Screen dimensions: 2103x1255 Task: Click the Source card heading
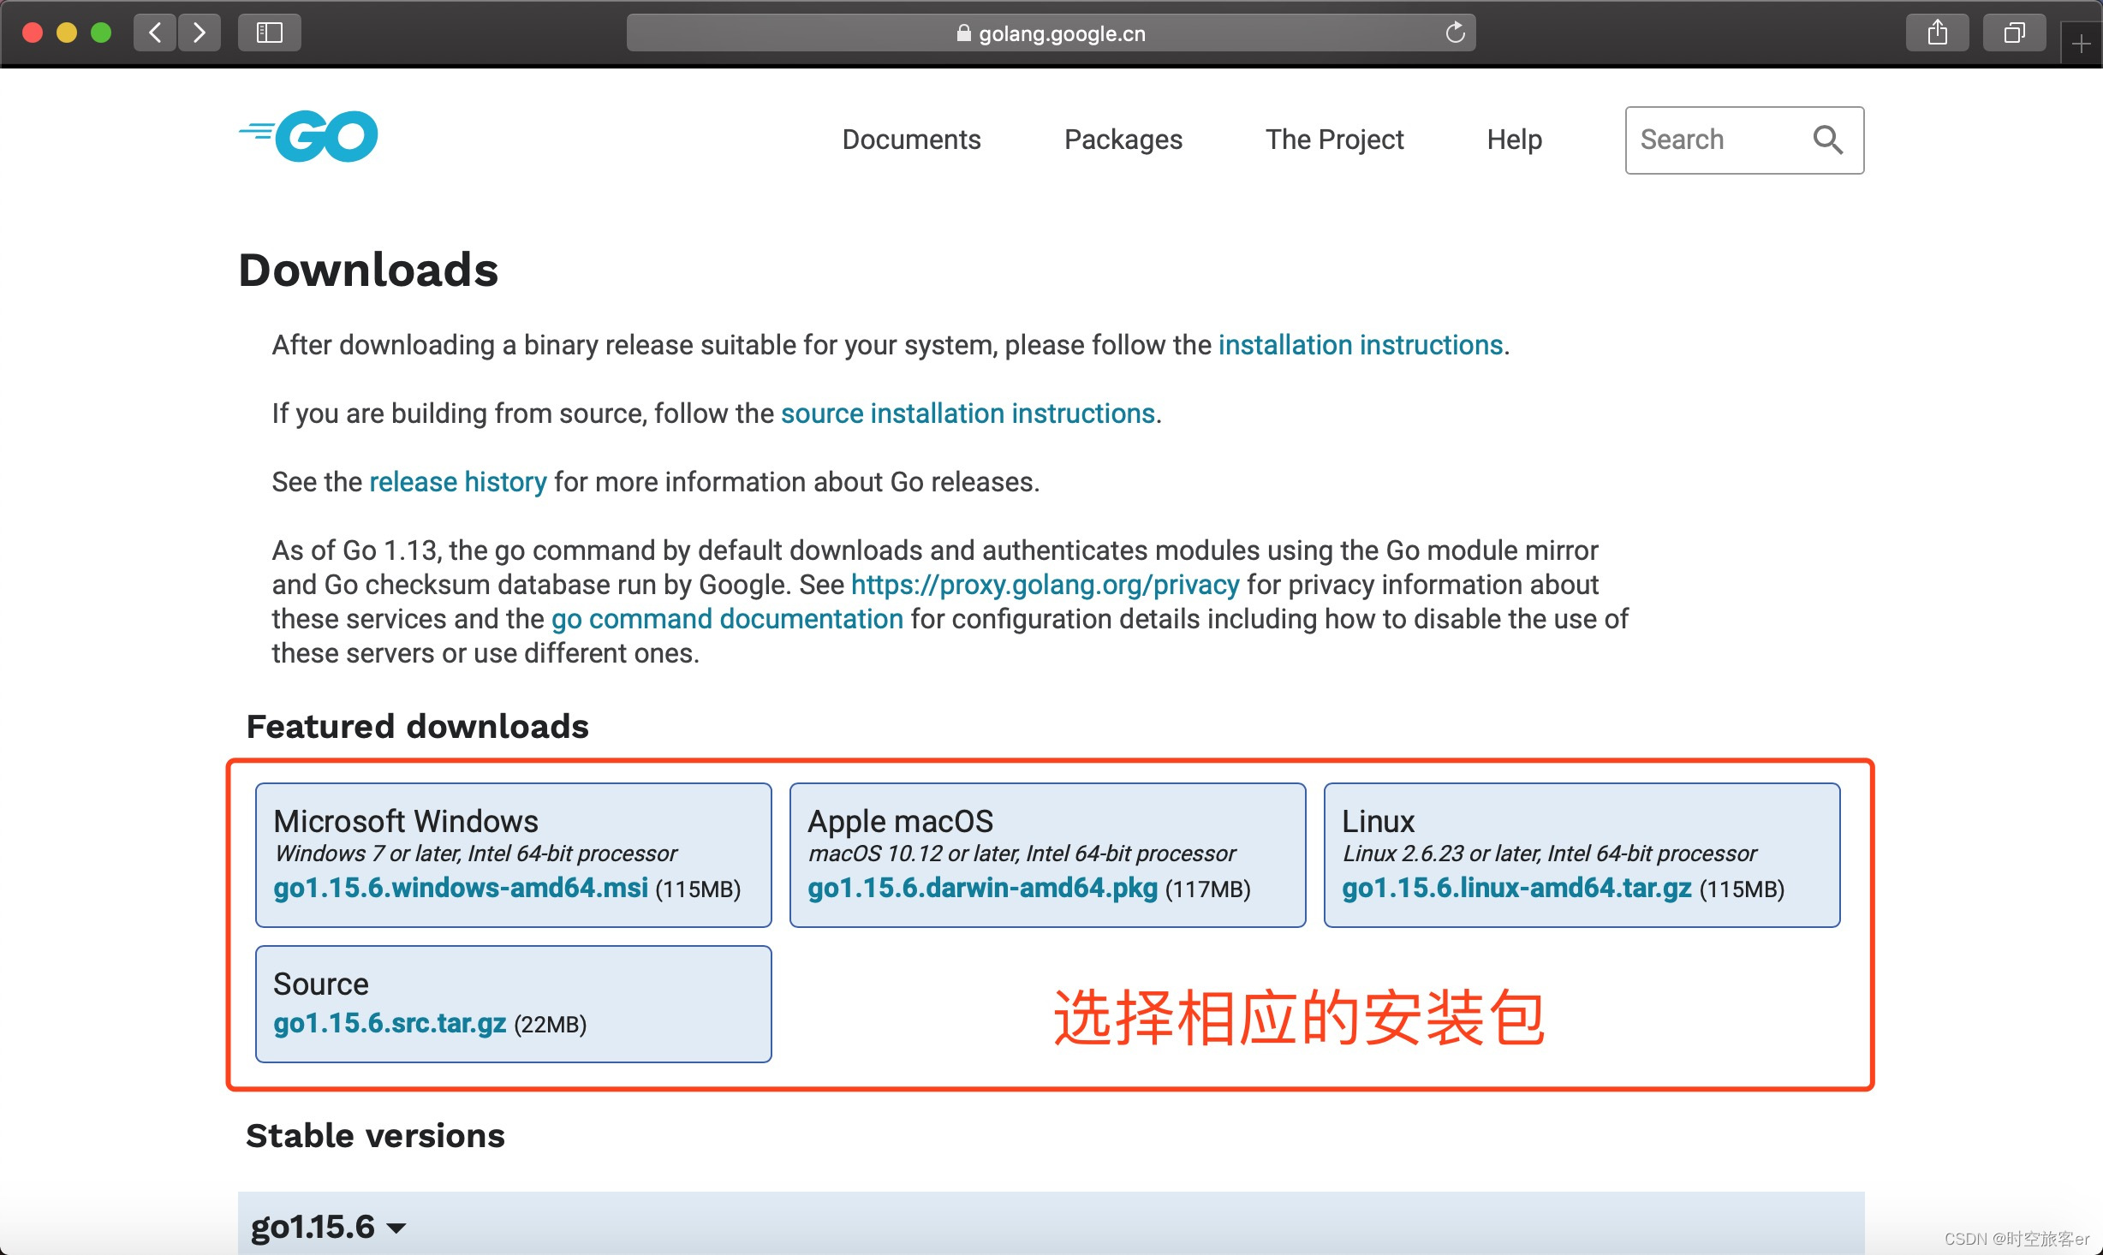point(320,984)
